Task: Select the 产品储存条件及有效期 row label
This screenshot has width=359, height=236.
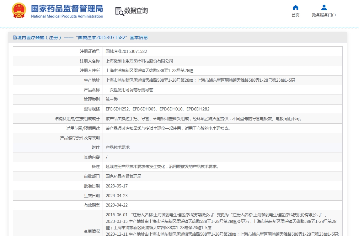Action: 80,138
